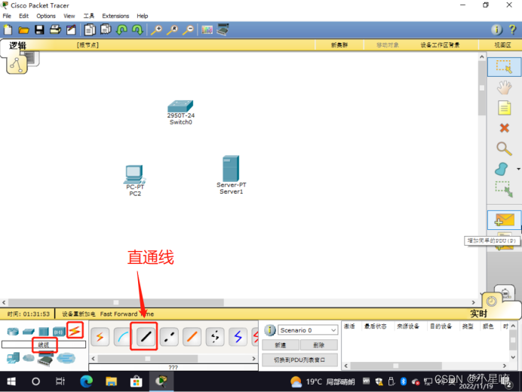Open the Edit menu
Image resolution: width=522 pixels, height=392 pixels.
click(23, 16)
